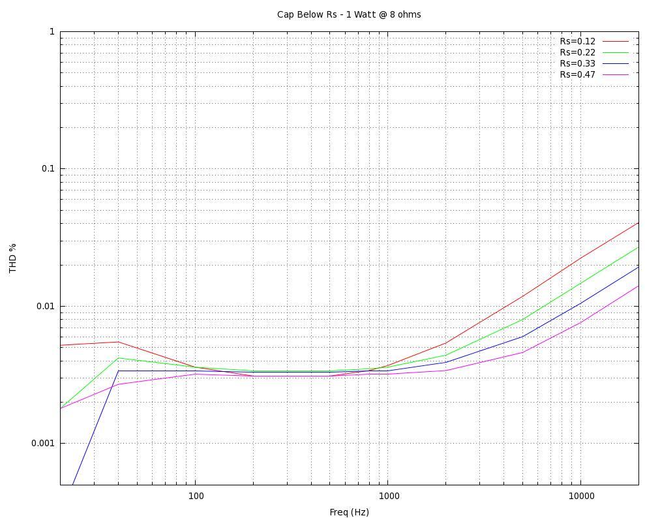Click the 'THD %' y-axis label
Viewport: 645px width, 518px height.
coord(13,258)
